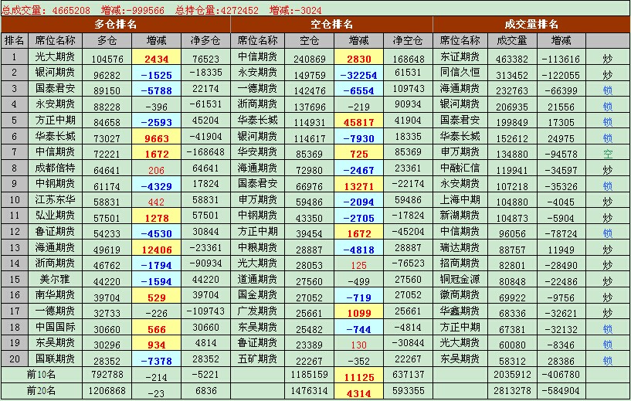Screen dimensions: 631x401
Task: Click the 多仓排名 section header
Action: [x=116, y=25]
